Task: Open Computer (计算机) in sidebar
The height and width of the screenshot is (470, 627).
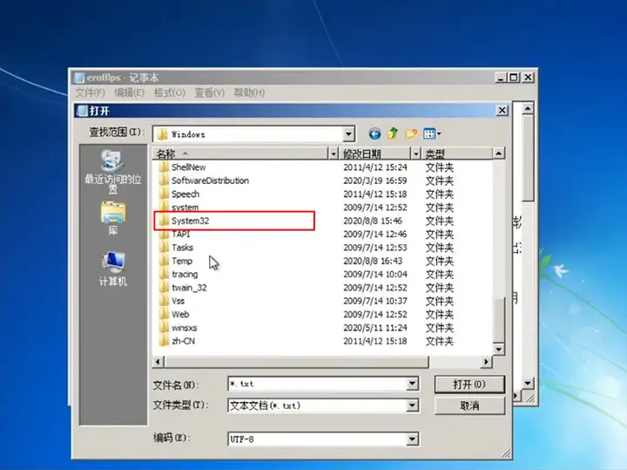Action: coord(113,269)
